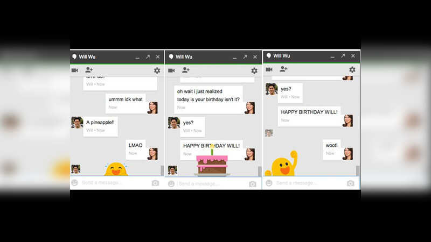
Task: Click the message input in left chat
Action: point(114,183)
